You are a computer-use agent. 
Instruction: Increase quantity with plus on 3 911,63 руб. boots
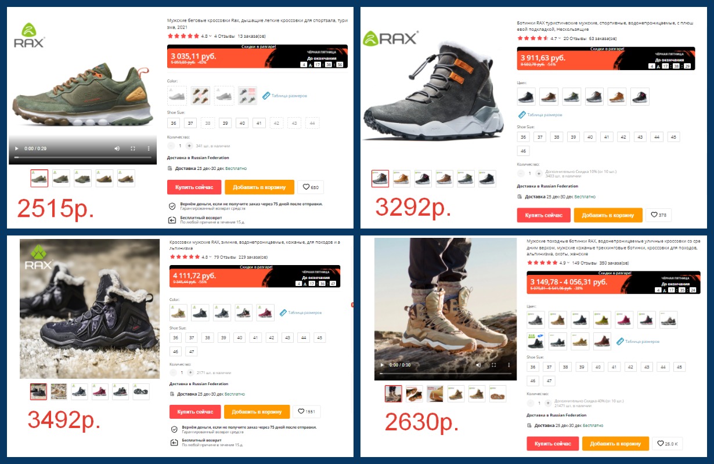click(539, 173)
